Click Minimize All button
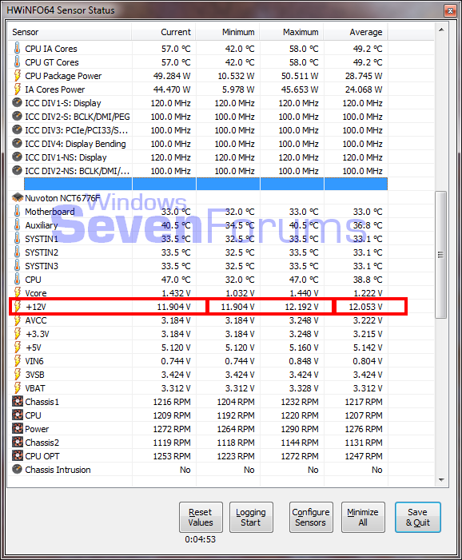Image resolution: width=462 pixels, height=560 pixels. [x=363, y=517]
